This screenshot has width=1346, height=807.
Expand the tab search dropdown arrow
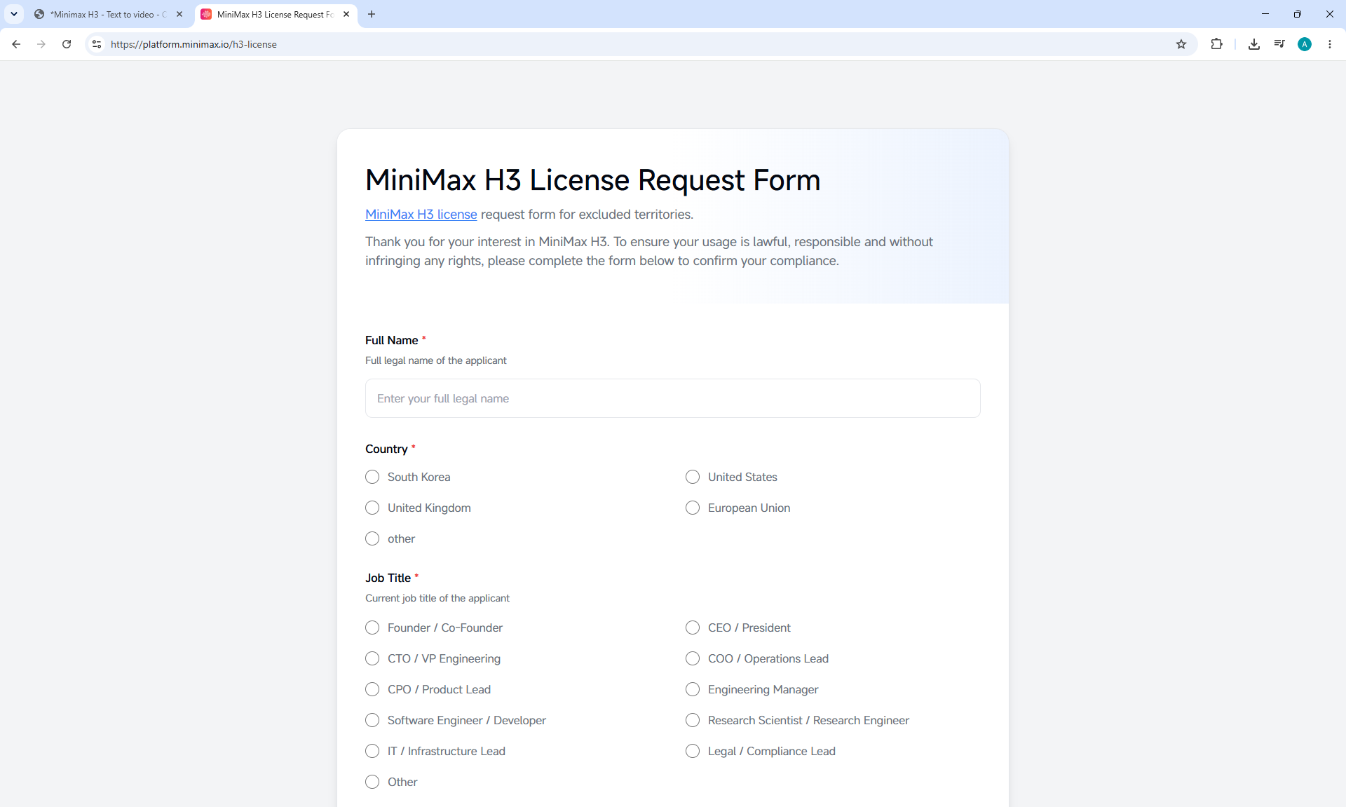[x=14, y=14]
